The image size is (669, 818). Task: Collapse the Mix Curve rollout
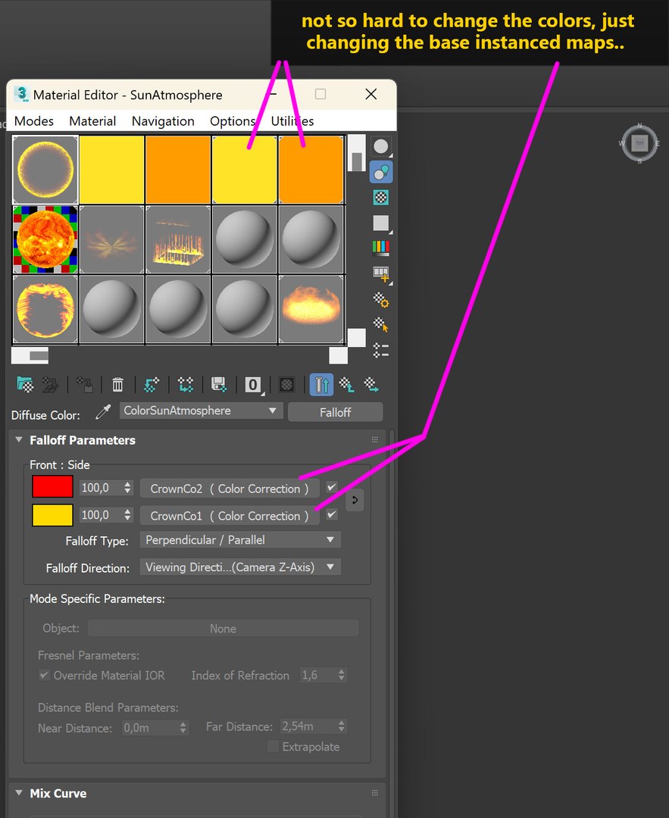[x=19, y=793]
